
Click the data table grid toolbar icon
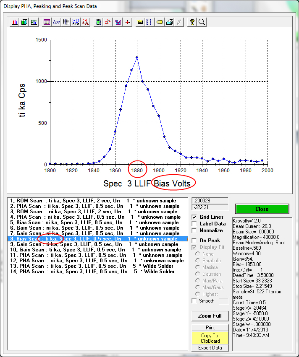[47, 22]
